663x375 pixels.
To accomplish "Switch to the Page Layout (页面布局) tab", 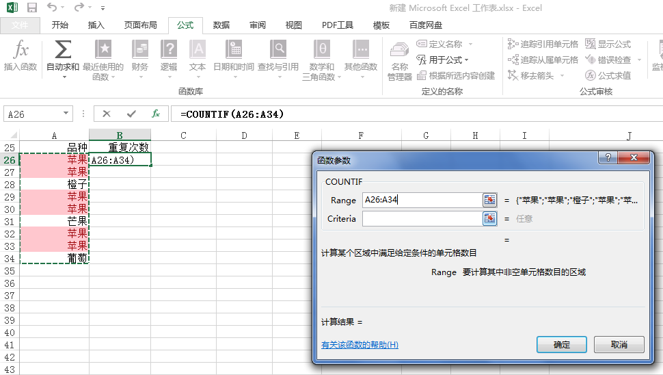I will pos(140,25).
